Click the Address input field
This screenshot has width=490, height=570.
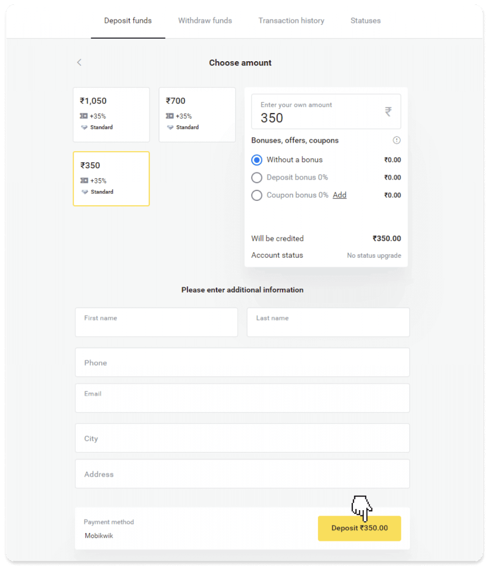[x=242, y=474]
